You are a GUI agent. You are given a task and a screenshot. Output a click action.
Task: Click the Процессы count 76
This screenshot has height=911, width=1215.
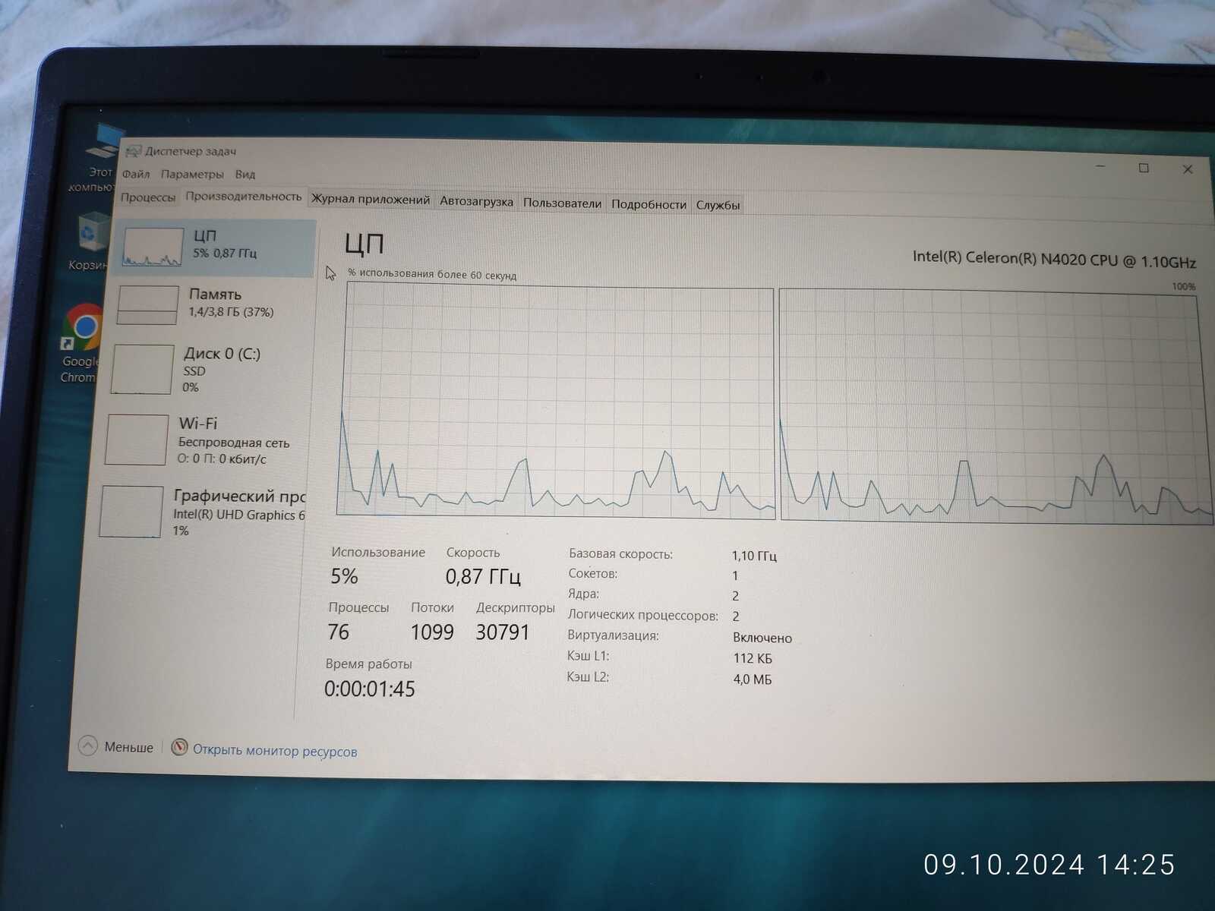pyautogui.click(x=338, y=632)
